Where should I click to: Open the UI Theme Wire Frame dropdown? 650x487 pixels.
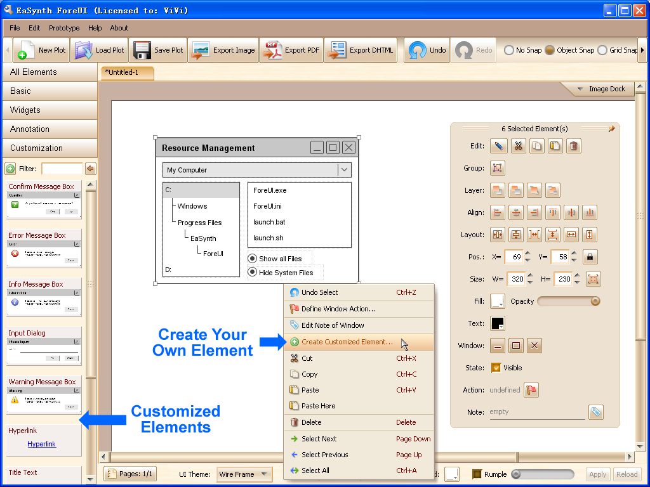[244, 474]
